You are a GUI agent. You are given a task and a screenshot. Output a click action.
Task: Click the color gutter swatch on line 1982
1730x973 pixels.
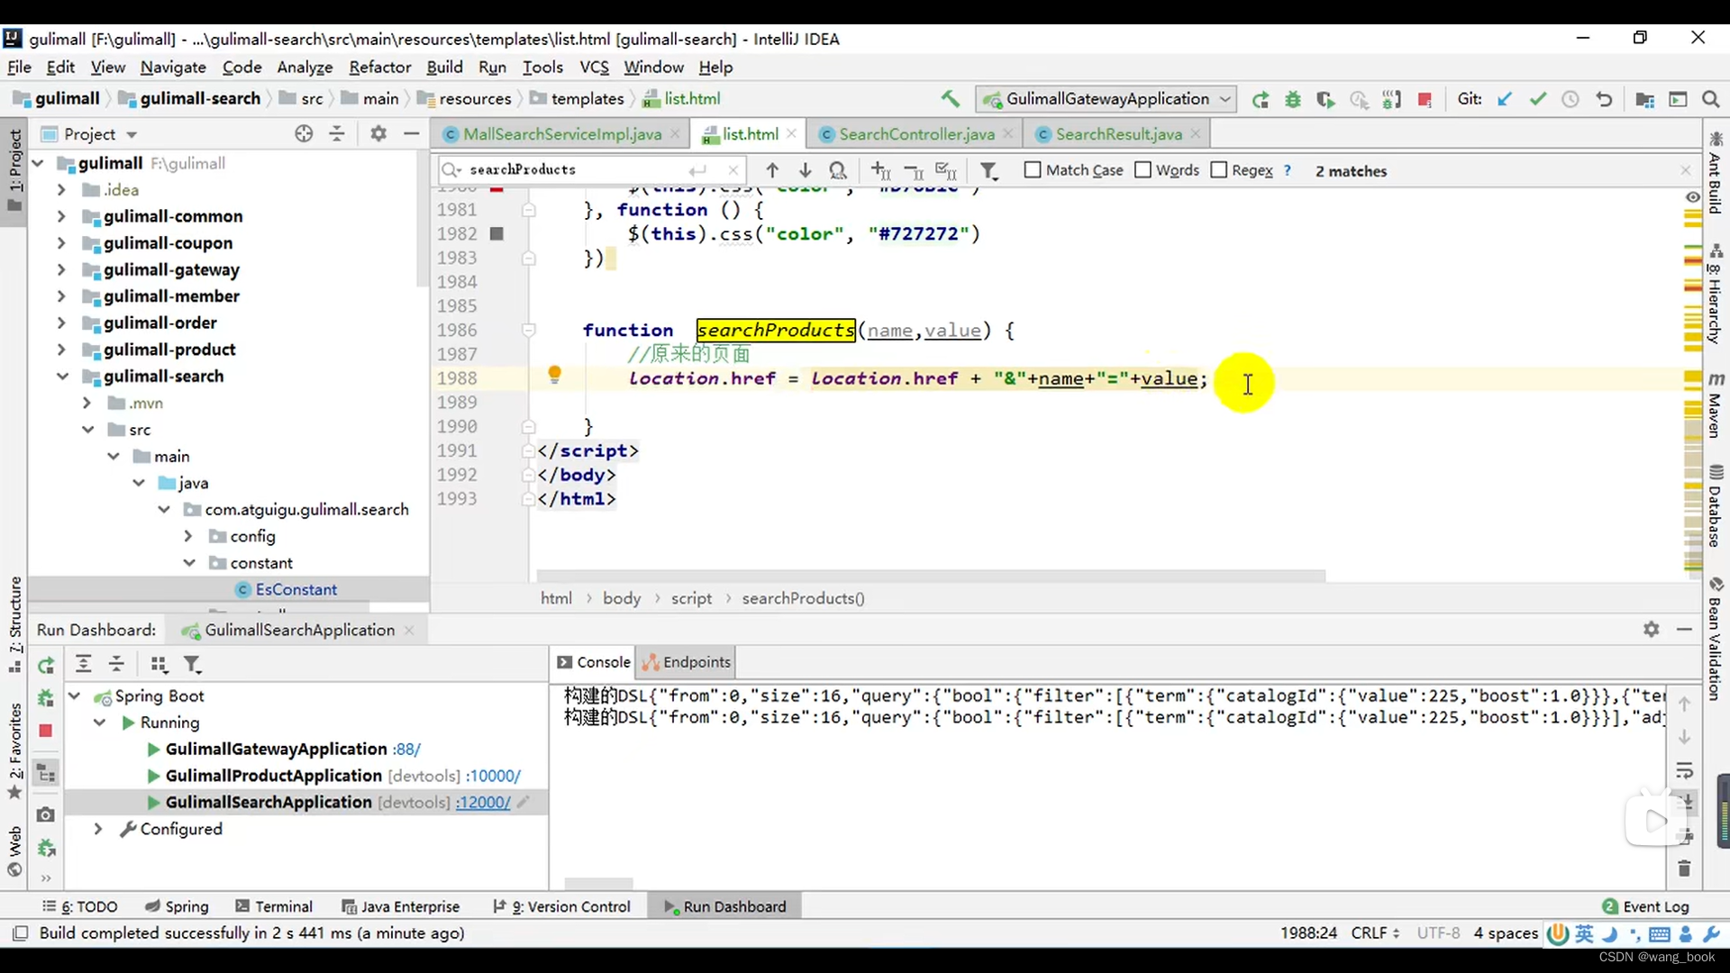click(x=496, y=233)
